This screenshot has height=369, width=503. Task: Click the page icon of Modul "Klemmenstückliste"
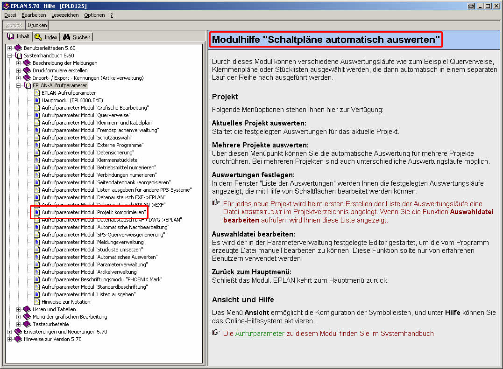coord(37,160)
